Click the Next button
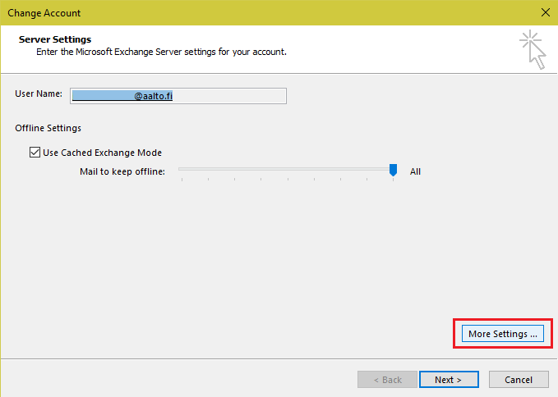 449,380
